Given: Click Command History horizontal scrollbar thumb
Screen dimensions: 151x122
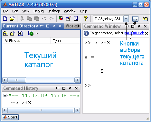Looking at the screenshot, I should pos(41,110).
